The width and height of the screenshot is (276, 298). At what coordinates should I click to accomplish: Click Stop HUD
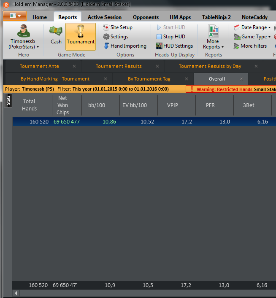click(170, 37)
